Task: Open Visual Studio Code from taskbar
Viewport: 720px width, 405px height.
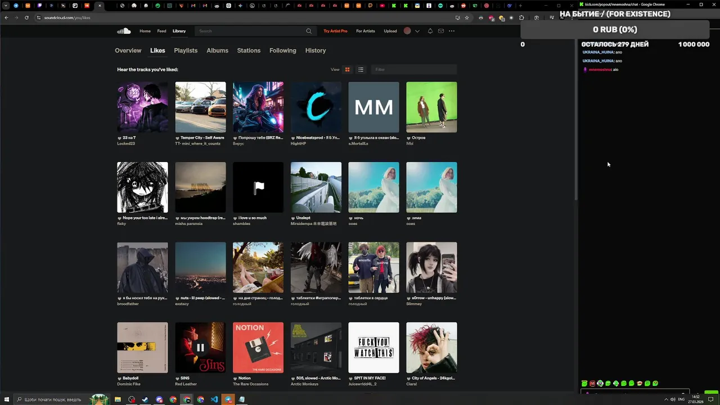Action: (214, 399)
